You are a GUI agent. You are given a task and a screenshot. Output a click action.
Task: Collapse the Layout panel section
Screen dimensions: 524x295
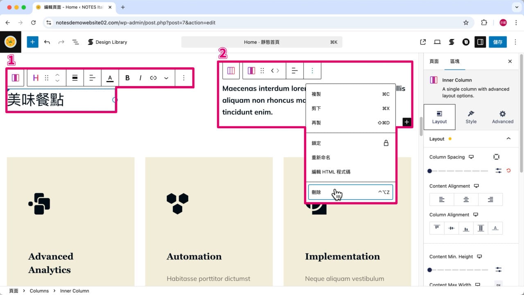point(508,139)
